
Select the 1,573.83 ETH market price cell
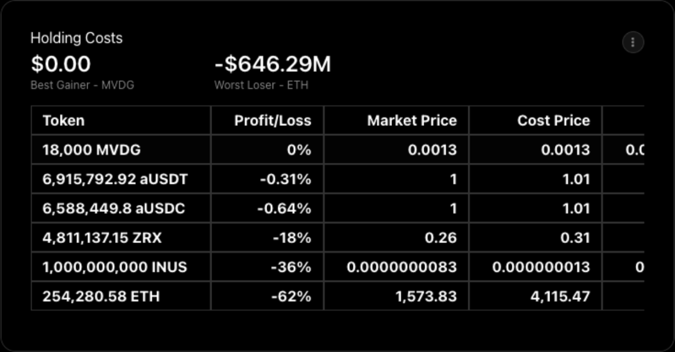(424, 296)
